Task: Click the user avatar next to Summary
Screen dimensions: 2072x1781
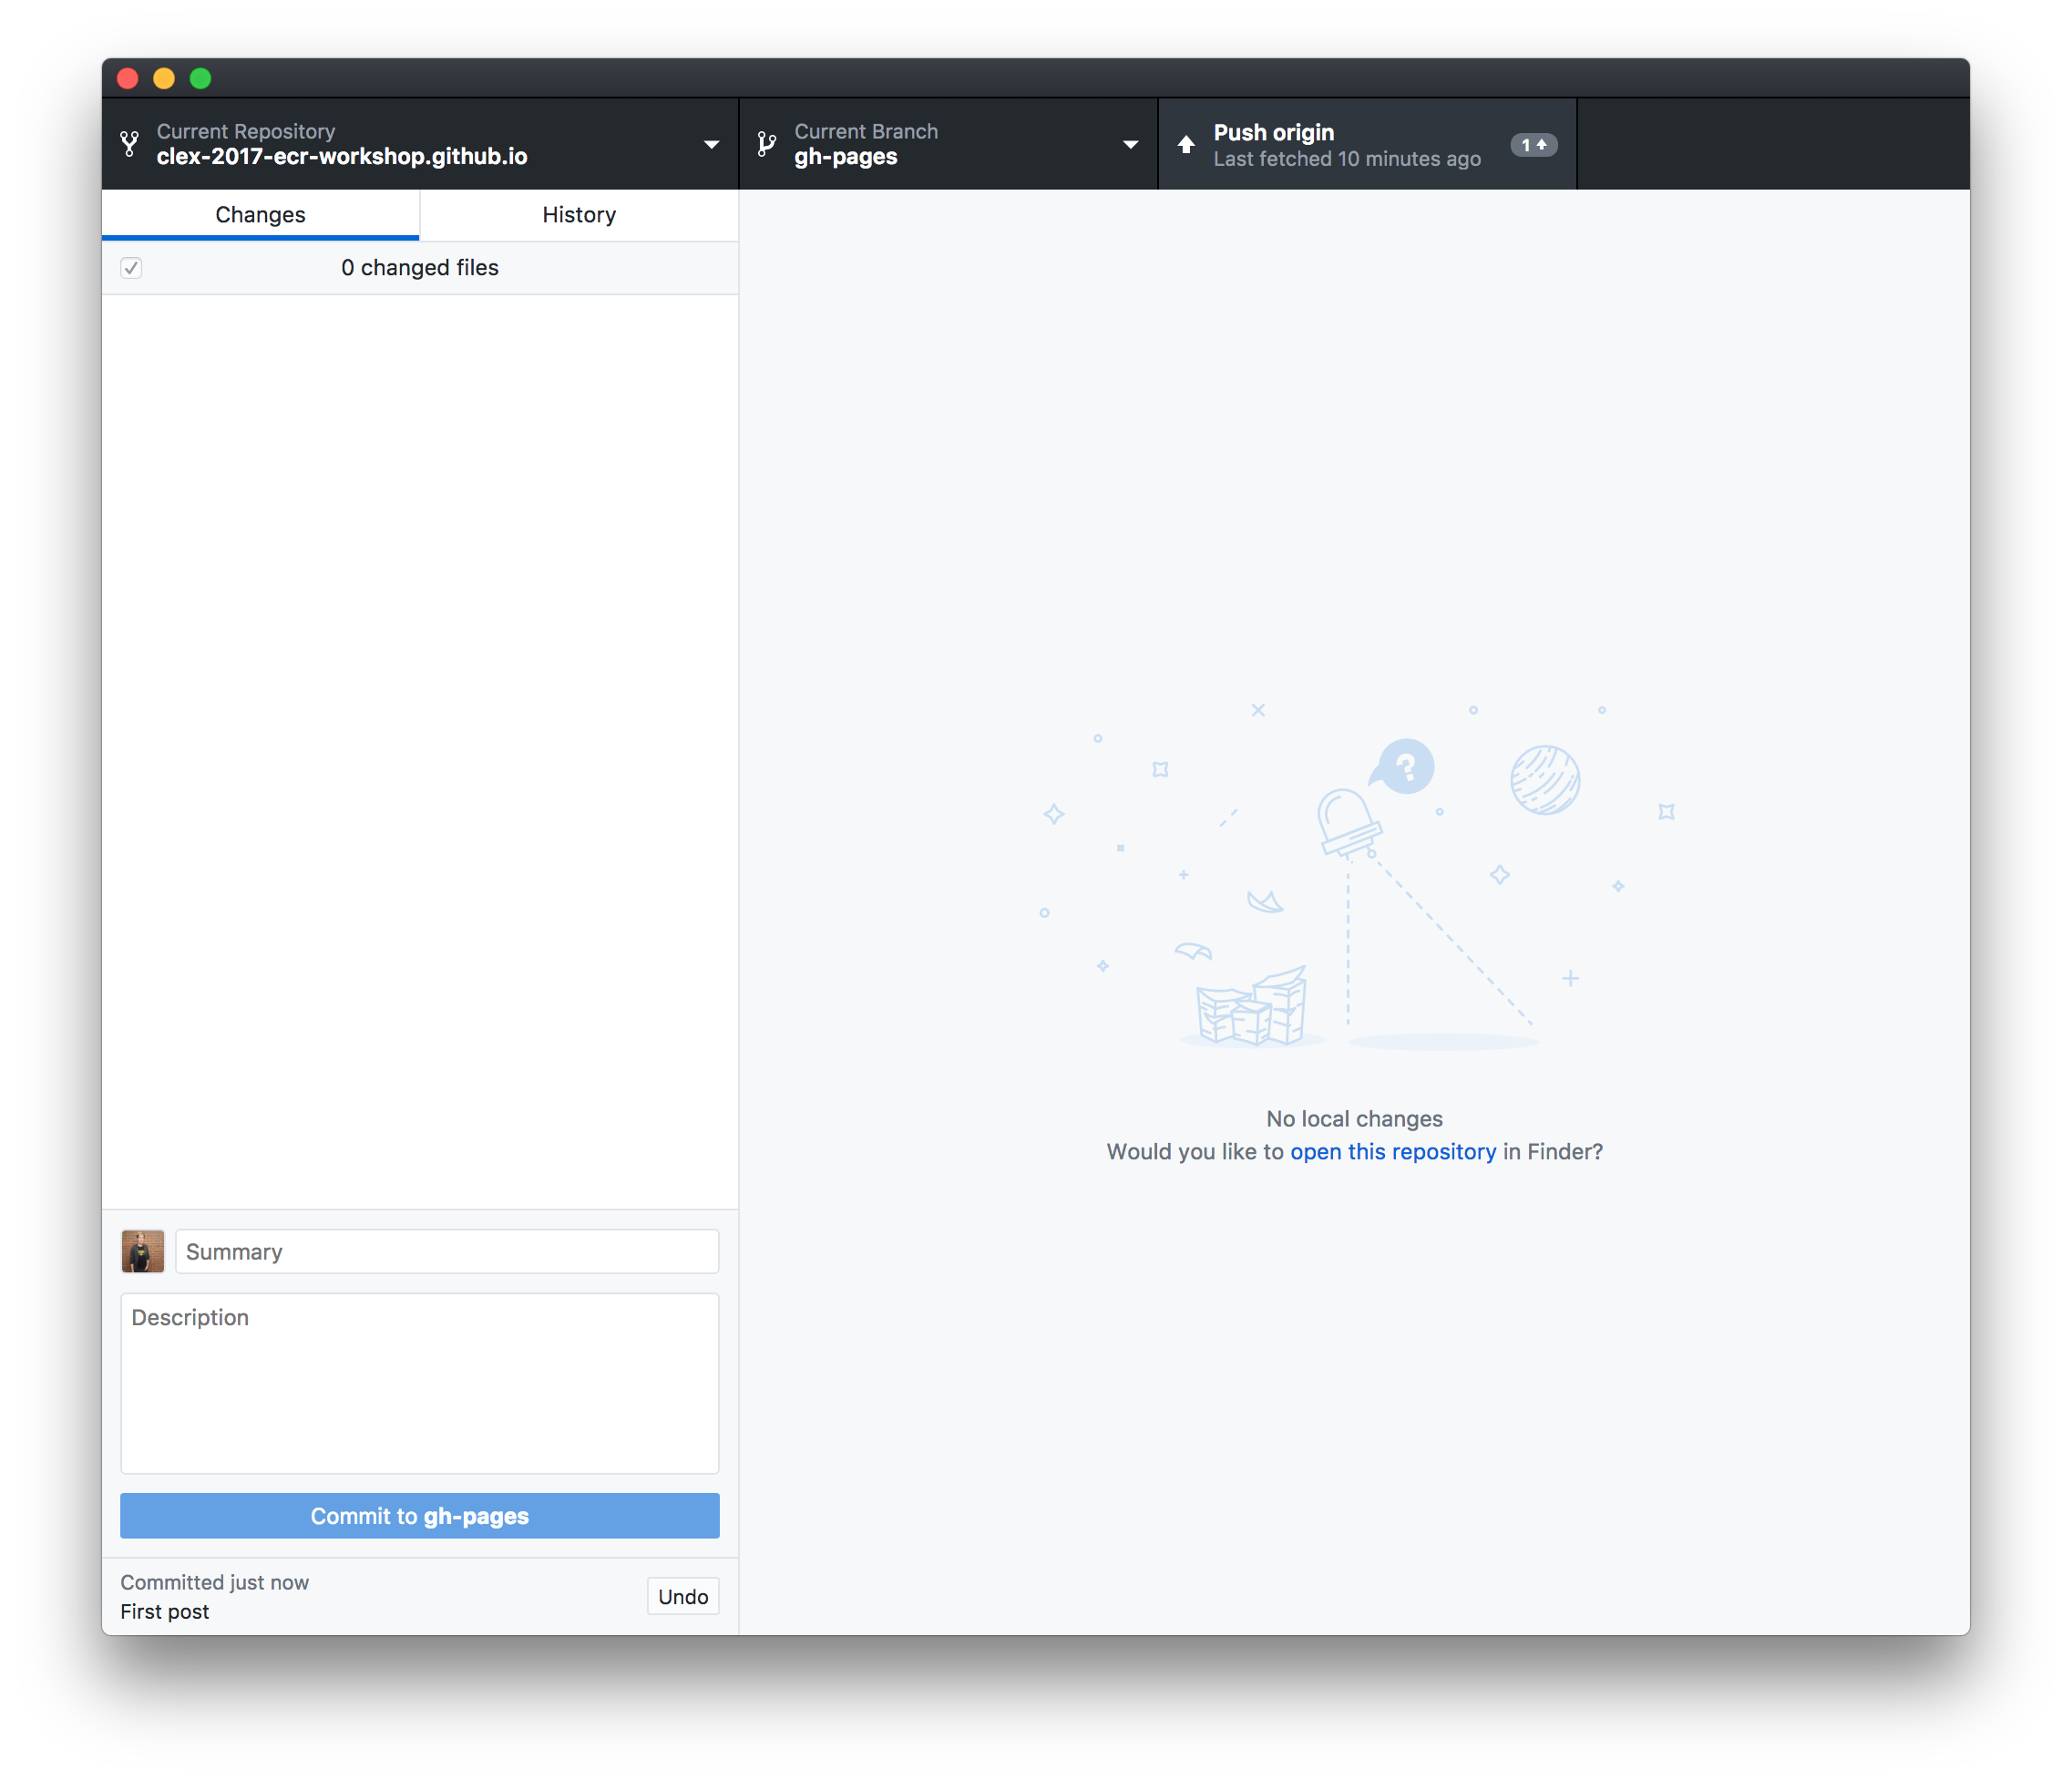Action: (x=142, y=1251)
